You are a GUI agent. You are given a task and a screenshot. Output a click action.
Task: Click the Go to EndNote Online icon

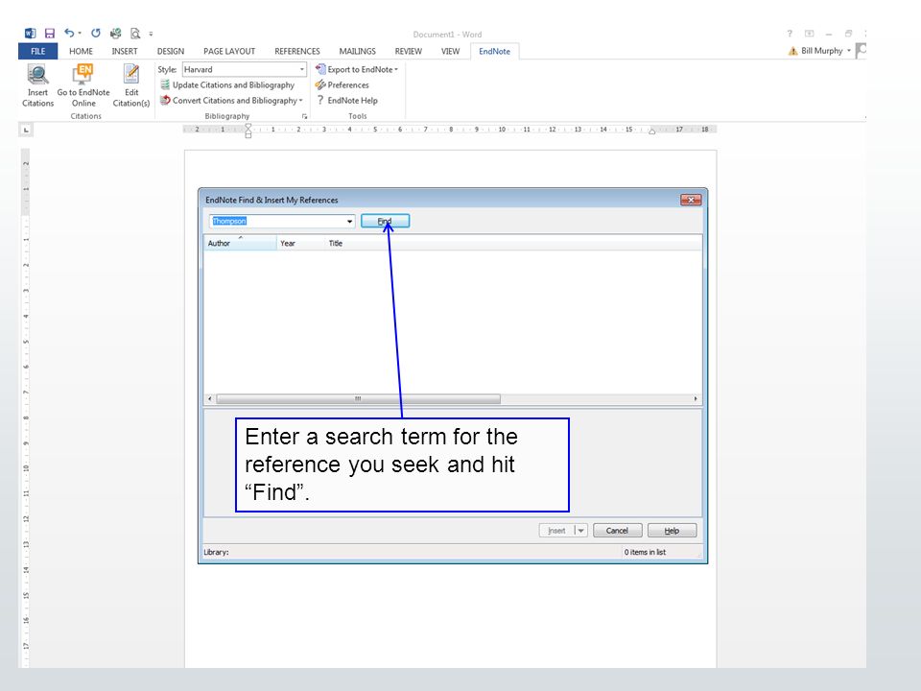pyautogui.click(x=83, y=75)
